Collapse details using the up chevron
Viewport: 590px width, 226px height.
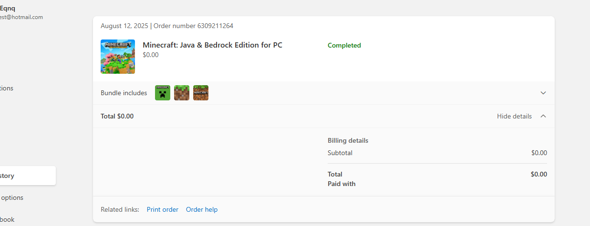coord(543,116)
